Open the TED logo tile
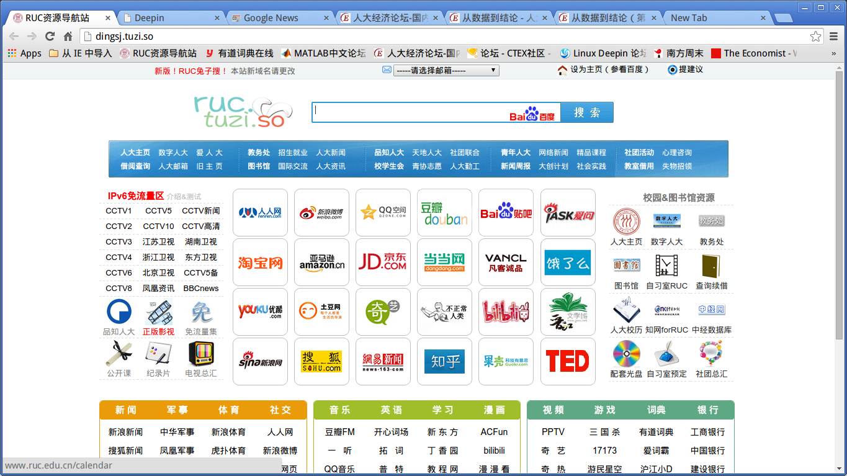Viewport: 847px width, 476px height. (568, 362)
